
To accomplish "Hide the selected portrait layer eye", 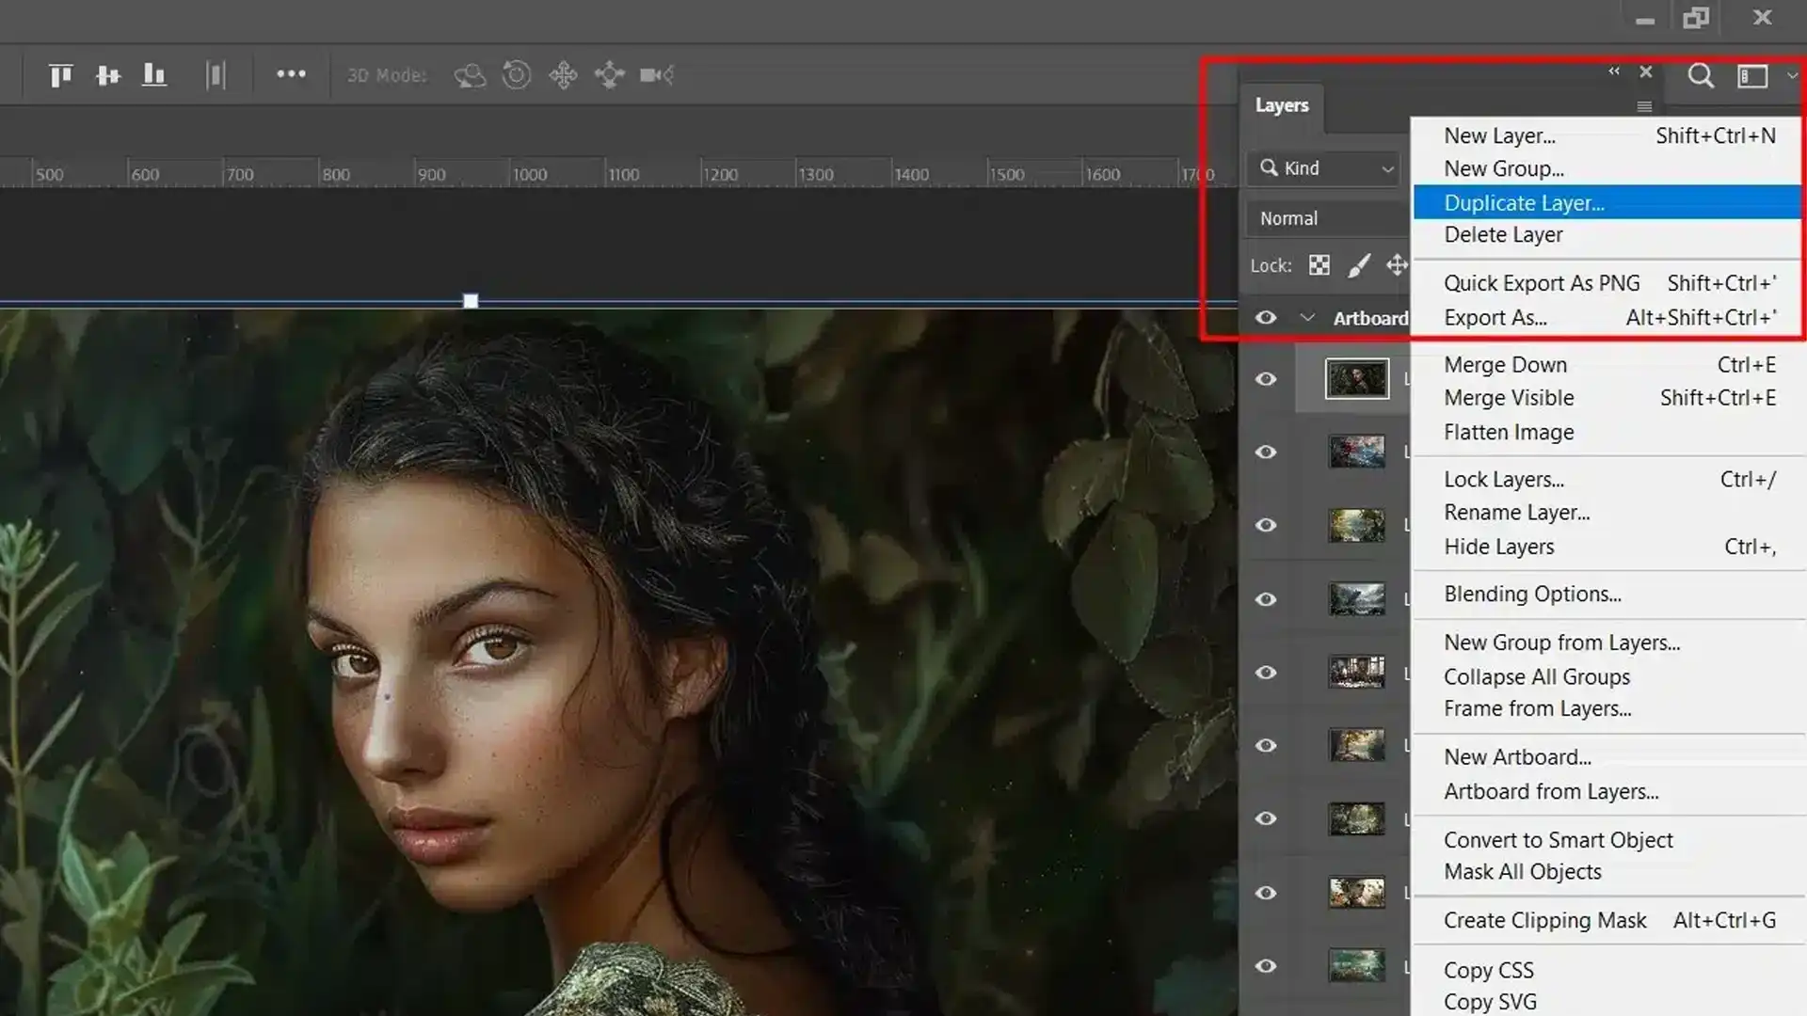I will point(1266,379).
